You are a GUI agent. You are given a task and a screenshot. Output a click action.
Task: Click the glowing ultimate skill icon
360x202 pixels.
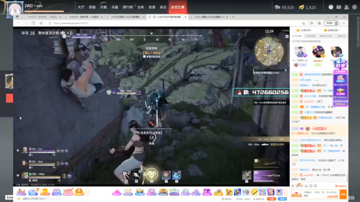point(151,175)
